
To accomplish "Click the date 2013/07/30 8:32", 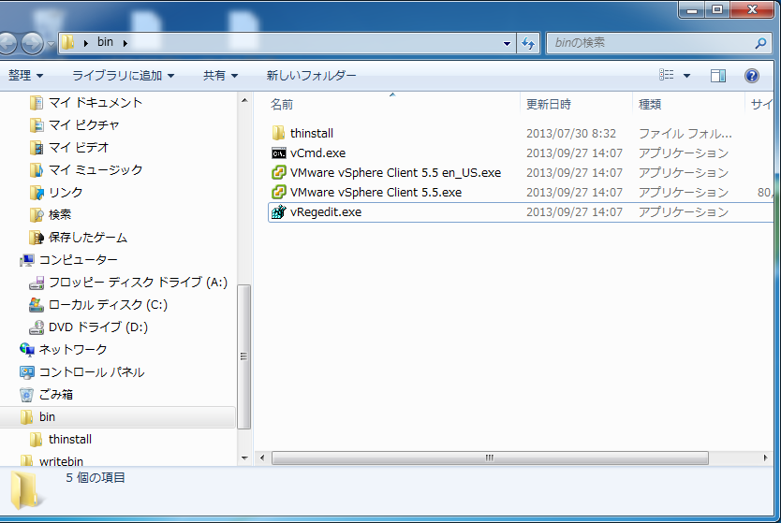I will [x=571, y=134].
